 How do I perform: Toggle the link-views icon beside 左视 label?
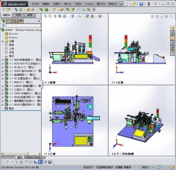coord(113,82)
